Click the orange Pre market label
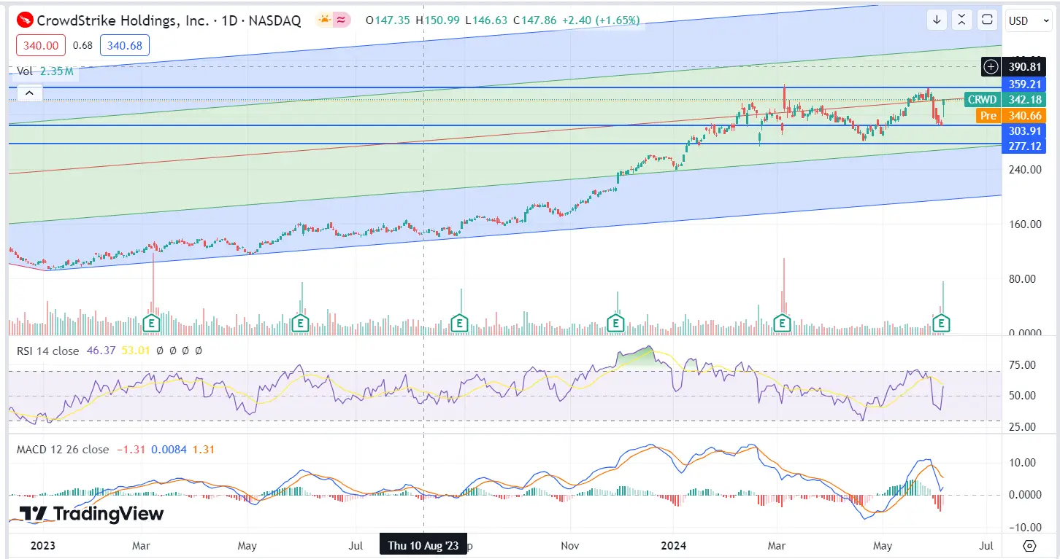 point(988,115)
